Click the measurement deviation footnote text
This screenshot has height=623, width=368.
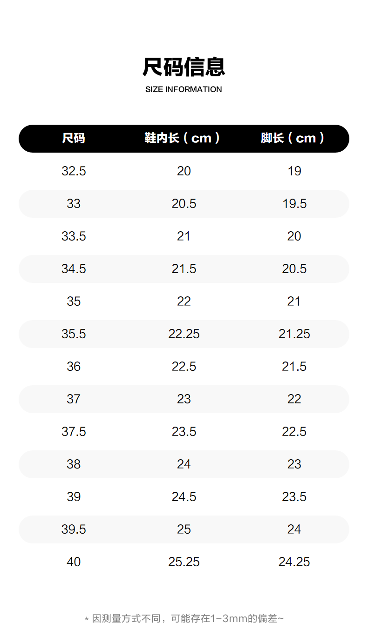pos(184,618)
